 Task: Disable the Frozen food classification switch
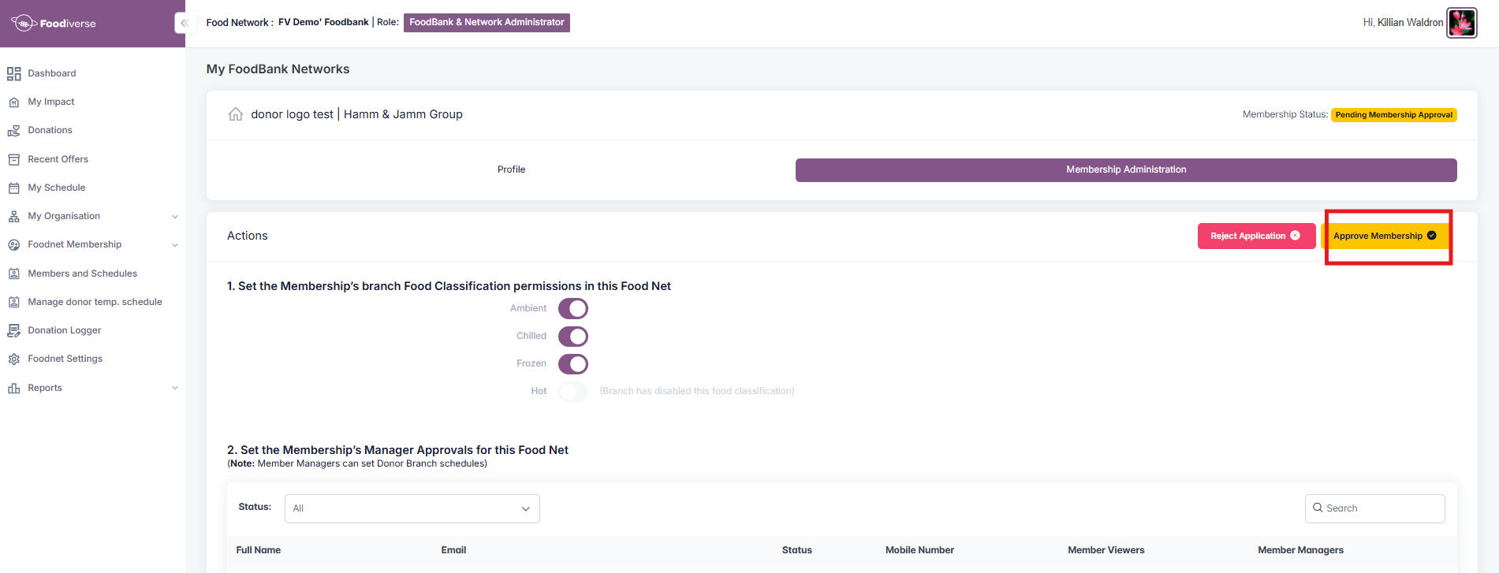coord(573,363)
